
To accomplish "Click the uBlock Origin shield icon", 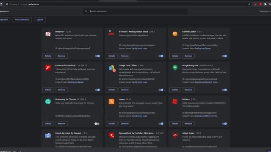I will coord(175,135).
